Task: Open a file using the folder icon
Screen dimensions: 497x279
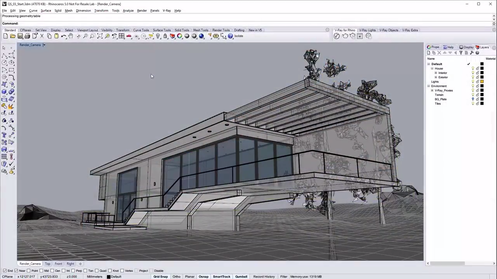Action: [x=12, y=36]
